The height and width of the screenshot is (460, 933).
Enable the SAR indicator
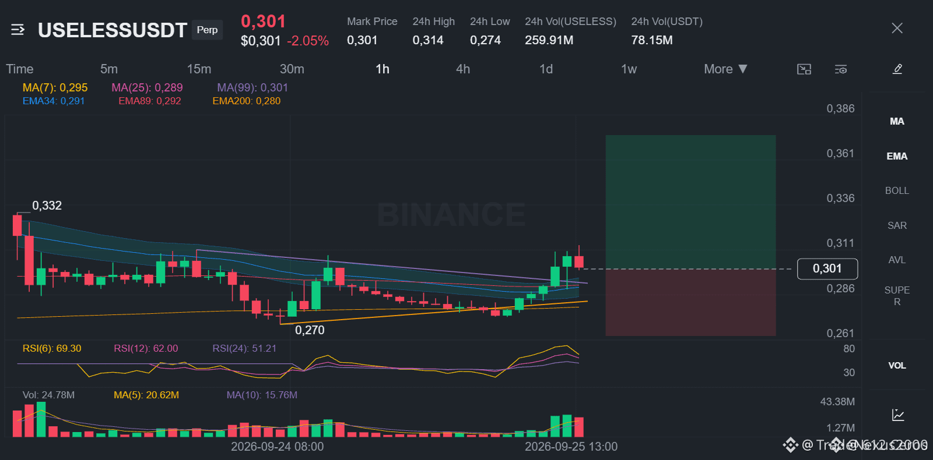click(897, 226)
